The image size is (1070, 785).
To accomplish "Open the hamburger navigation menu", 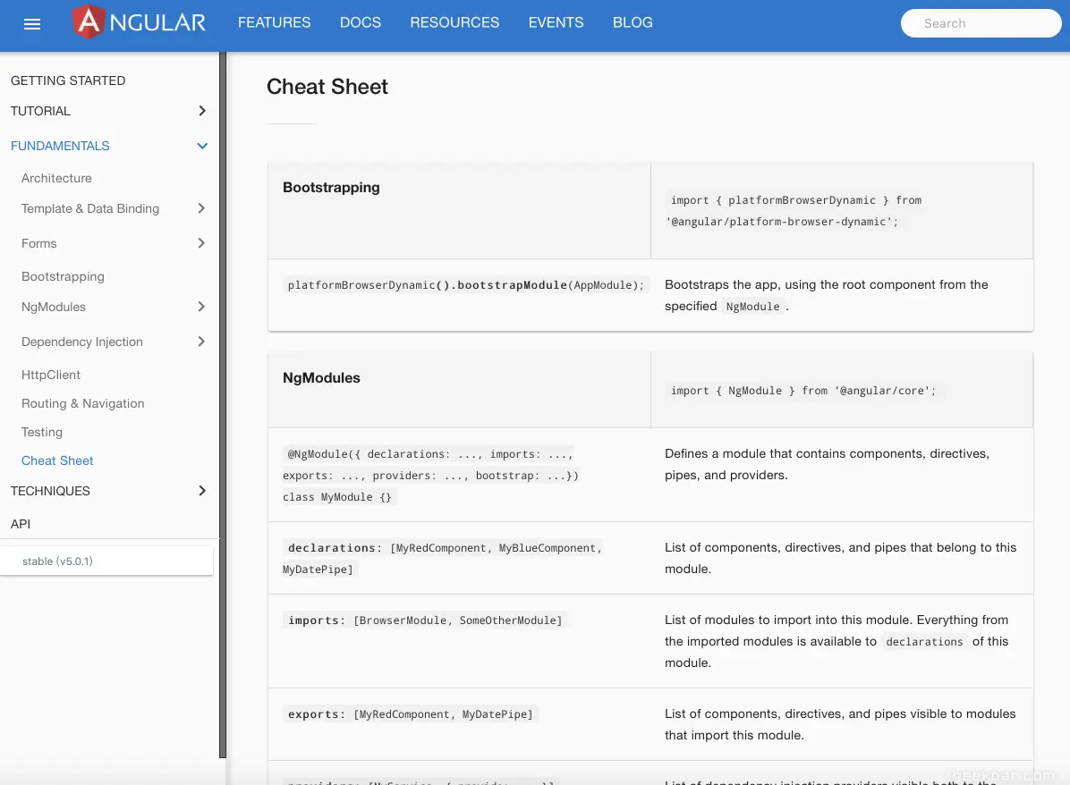I will pos(32,24).
